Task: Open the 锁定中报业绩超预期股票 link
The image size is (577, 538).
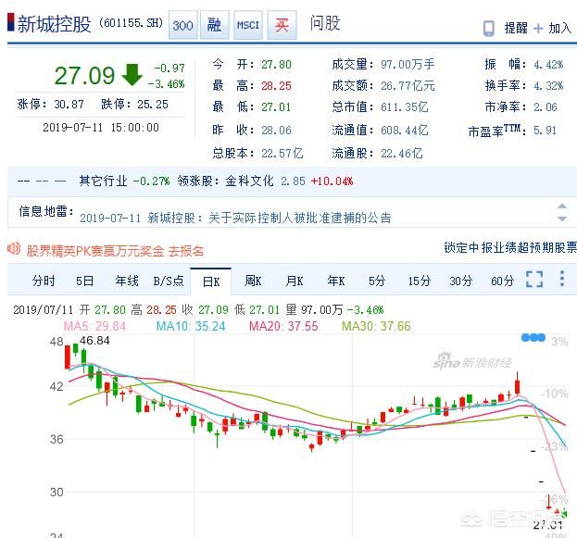Action: [510, 247]
